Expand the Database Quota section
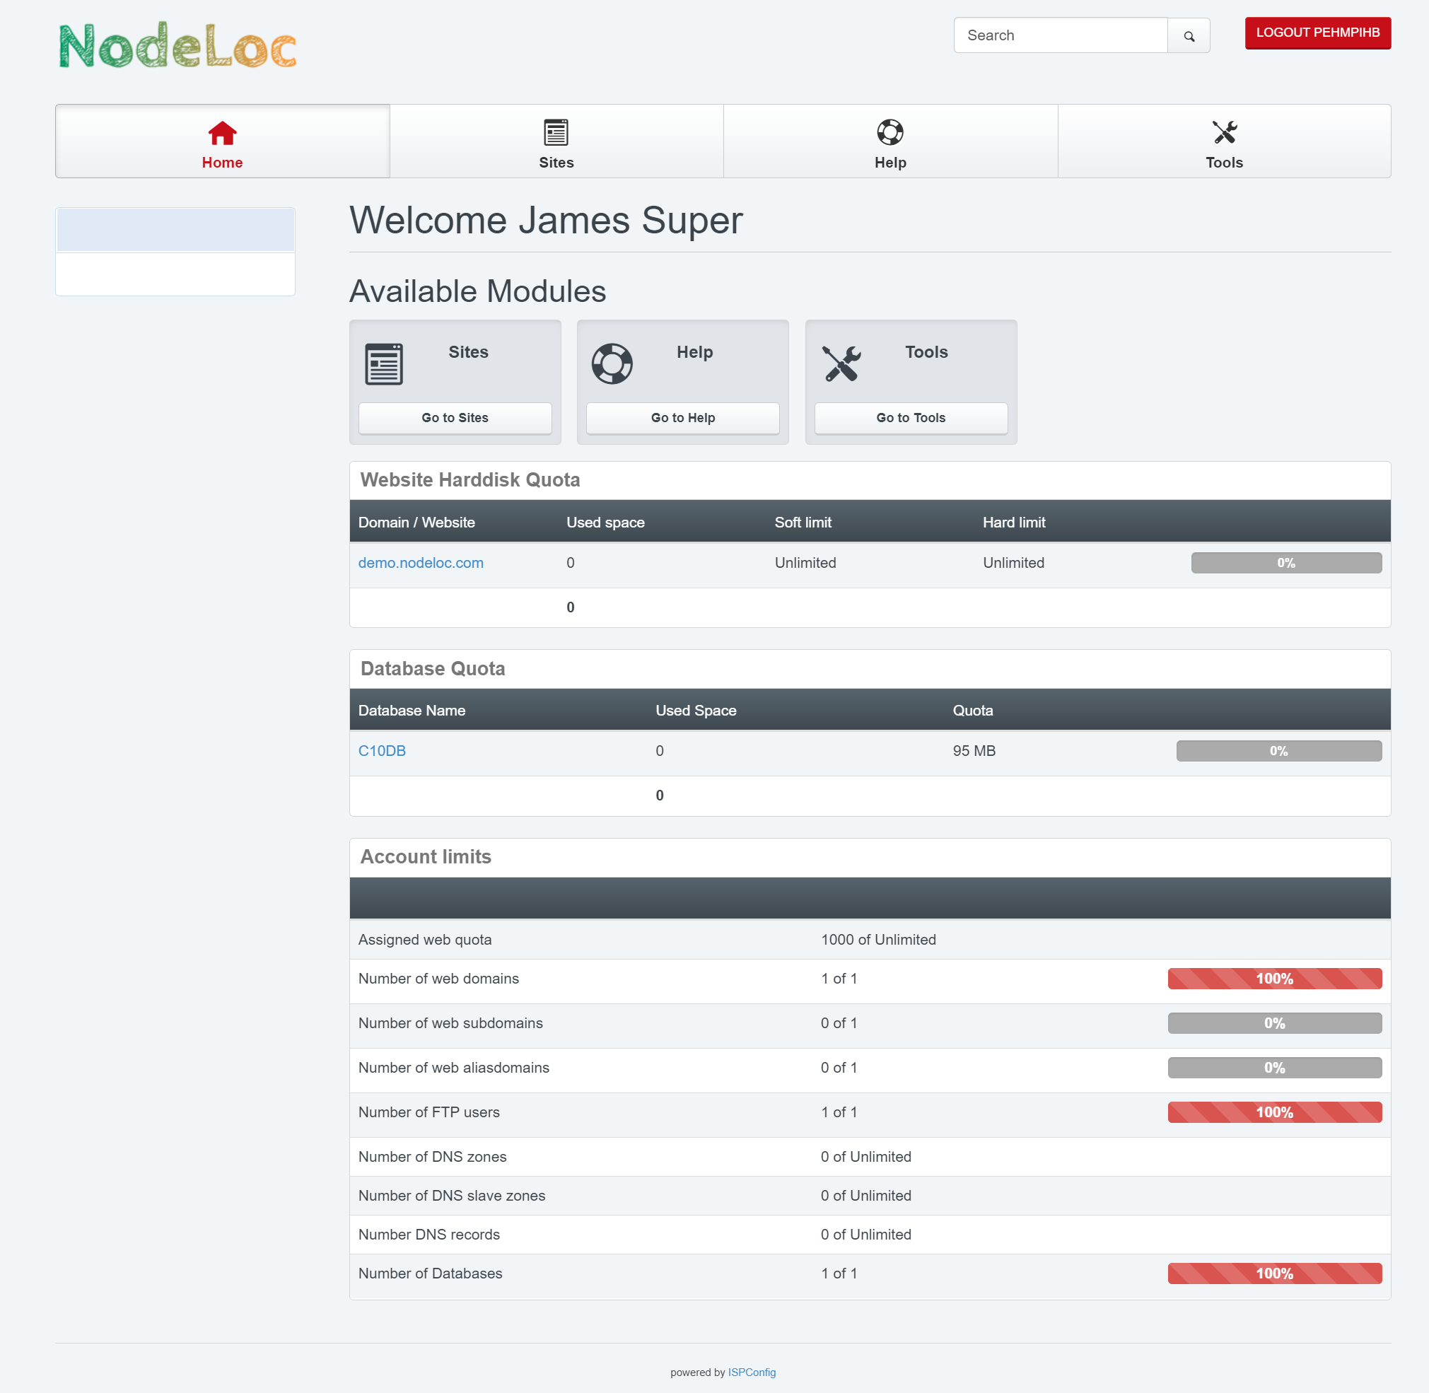Screen dimensions: 1429x1393 click(433, 668)
